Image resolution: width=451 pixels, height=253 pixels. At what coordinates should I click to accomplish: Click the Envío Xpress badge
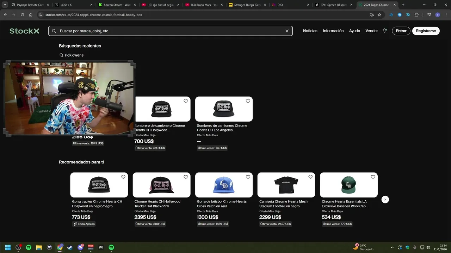pos(84,224)
